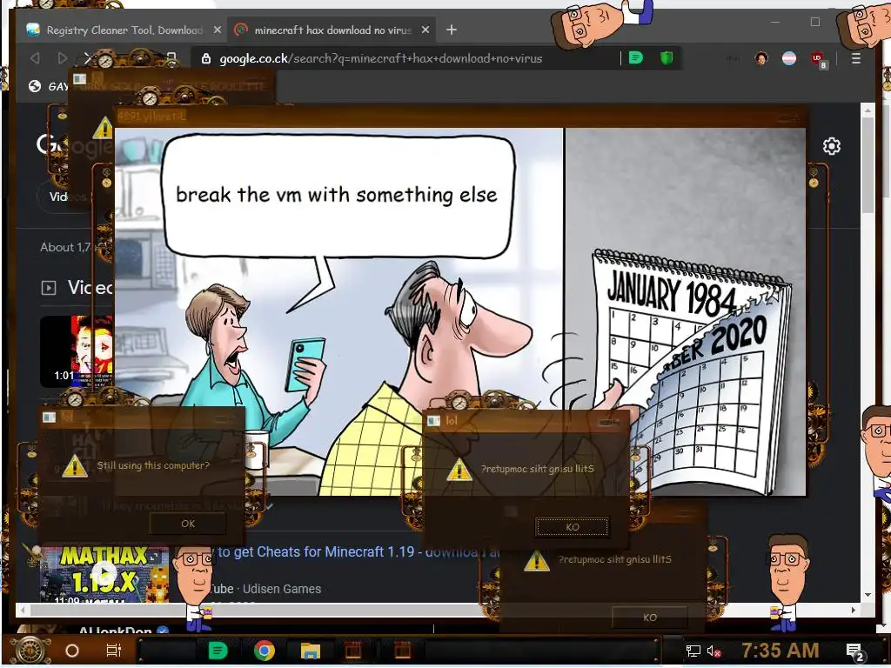Viewport: 891px width, 668px height.
Task: Play the 1:01 video thumbnail
Action: (x=77, y=351)
